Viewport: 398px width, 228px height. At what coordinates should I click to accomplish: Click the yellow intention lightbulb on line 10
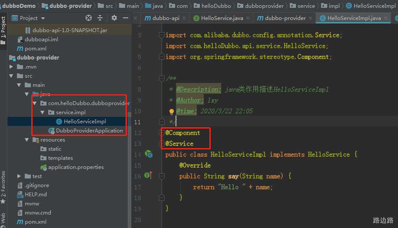(x=171, y=111)
